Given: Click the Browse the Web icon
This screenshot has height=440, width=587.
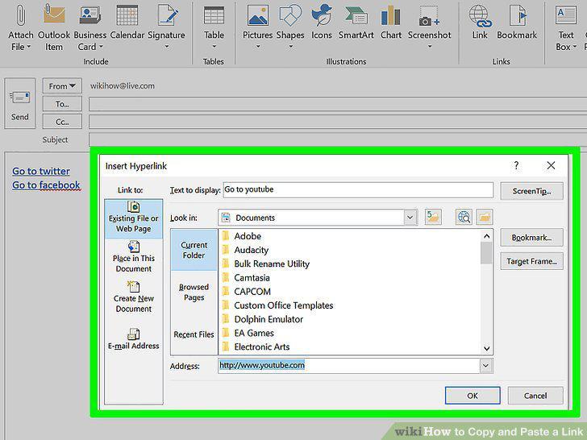Looking at the screenshot, I should tap(464, 217).
